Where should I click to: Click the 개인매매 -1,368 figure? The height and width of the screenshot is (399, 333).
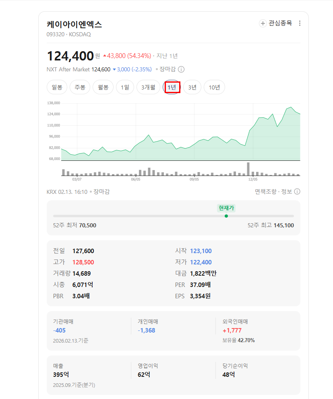pos(147,330)
